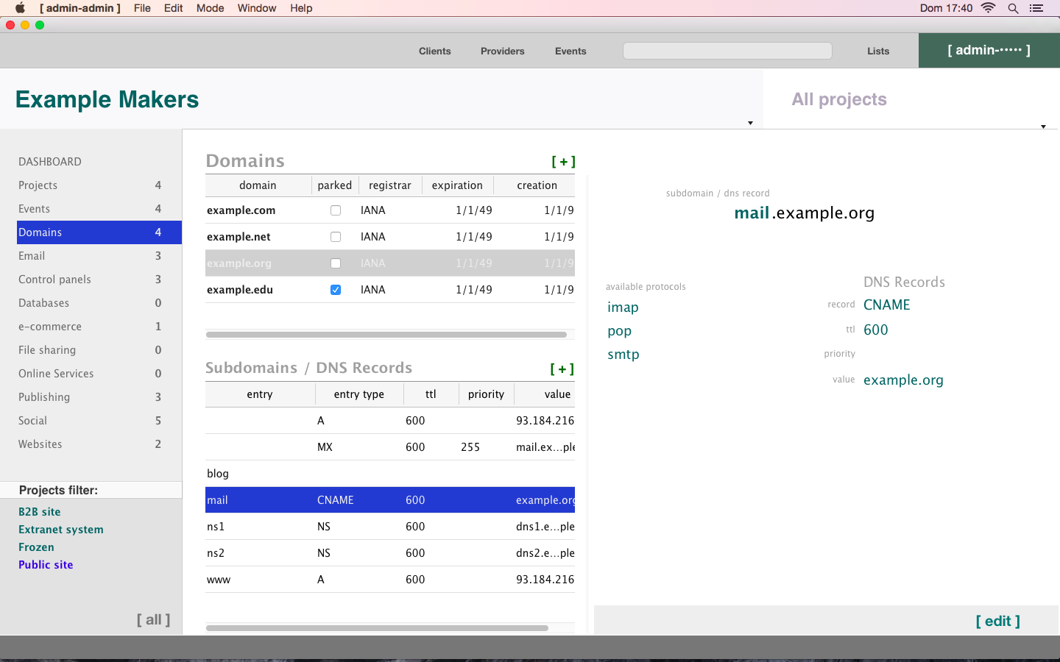Click the pop protocol entry
1060x662 pixels.
coord(619,331)
